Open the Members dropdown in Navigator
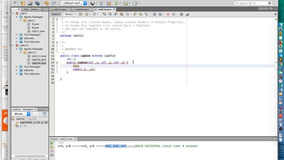The width and height of the screenshot is (284, 160). tap(21, 114)
